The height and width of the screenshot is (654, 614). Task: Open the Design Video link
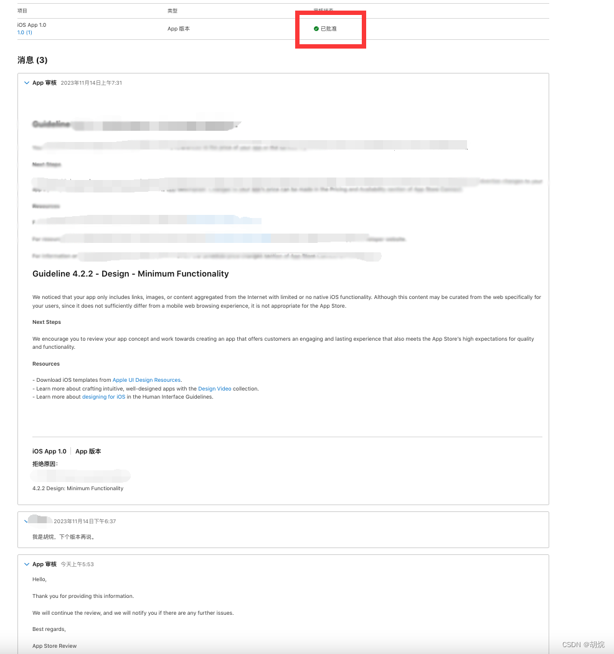point(214,389)
